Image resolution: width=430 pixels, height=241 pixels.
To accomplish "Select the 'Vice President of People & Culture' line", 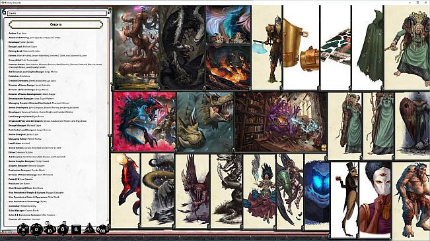I will [x=36, y=193].
